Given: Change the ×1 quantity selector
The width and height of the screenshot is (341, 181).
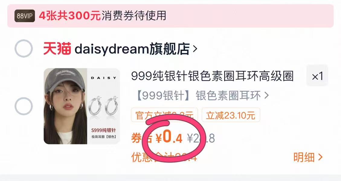Looking at the screenshot, I should pyautogui.click(x=317, y=76).
